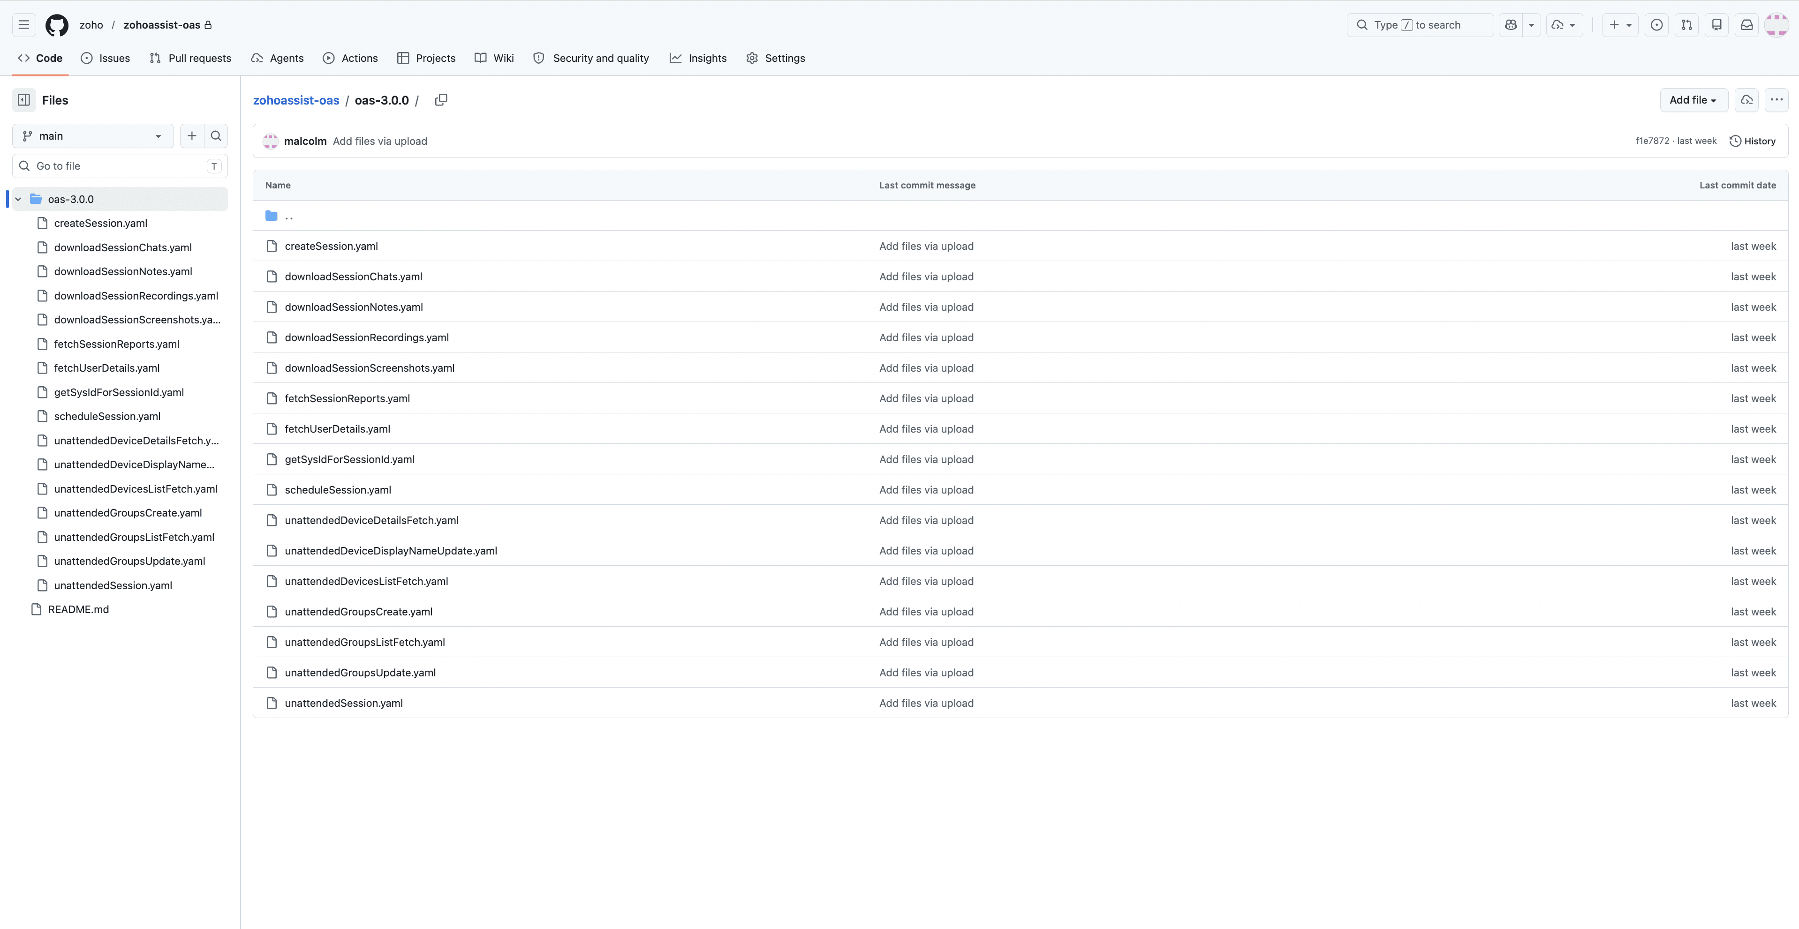Switch to the Projects tab
The width and height of the screenshot is (1799, 929).
(x=426, y=58)
